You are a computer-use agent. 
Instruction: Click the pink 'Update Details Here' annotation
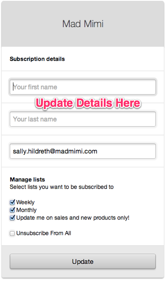(x=88, y=103)
